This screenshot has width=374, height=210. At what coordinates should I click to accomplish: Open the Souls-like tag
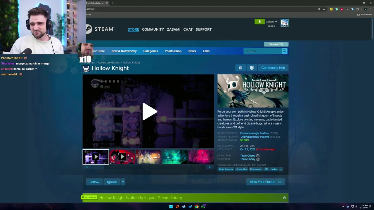(241, 169)
